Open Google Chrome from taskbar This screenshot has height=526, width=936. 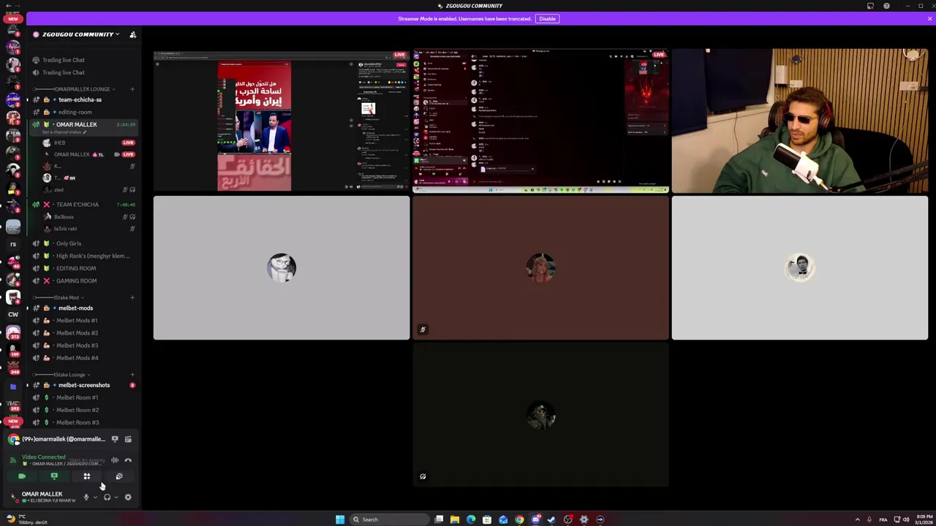pyautogui.click(x=519, y=519)
